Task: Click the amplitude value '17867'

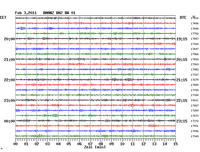Action: (195, 106)
